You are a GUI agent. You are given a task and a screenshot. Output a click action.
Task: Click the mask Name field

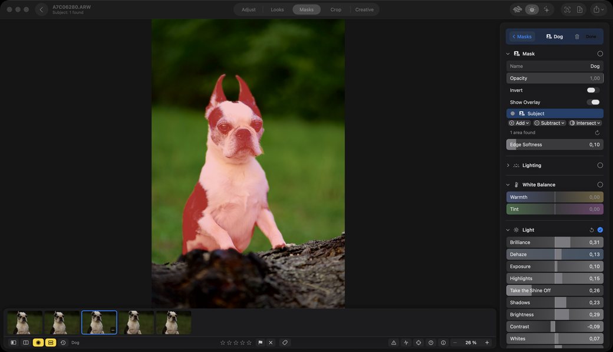tap(555, 66)
